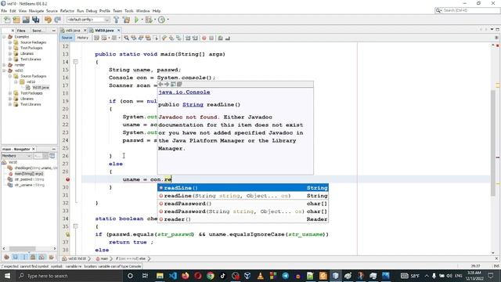Image resolution: width=501 pixels, height=282 pixels.
Task: Choose readLine() with no arguments
Action: [243, 188]
